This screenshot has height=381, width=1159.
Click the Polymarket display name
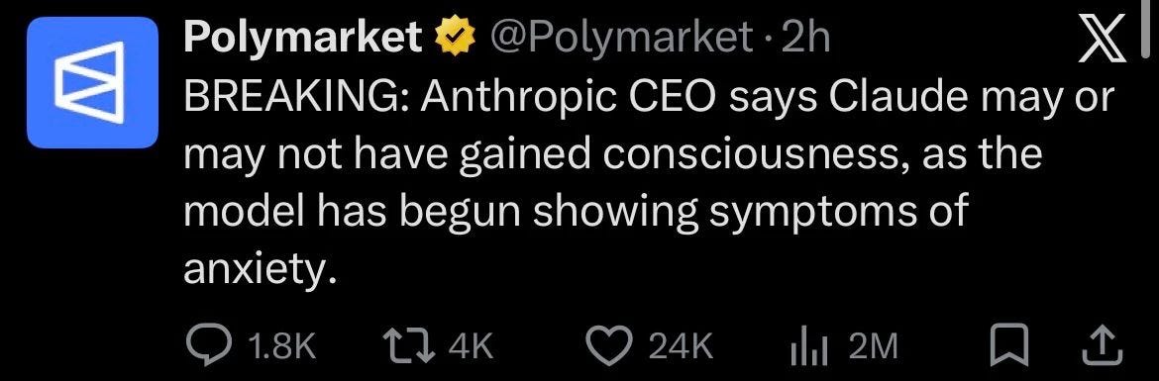[x=303, y=38]
